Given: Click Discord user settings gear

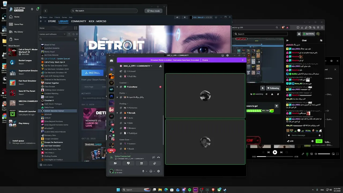Looking at the screenshot, I should coord(158,171).
